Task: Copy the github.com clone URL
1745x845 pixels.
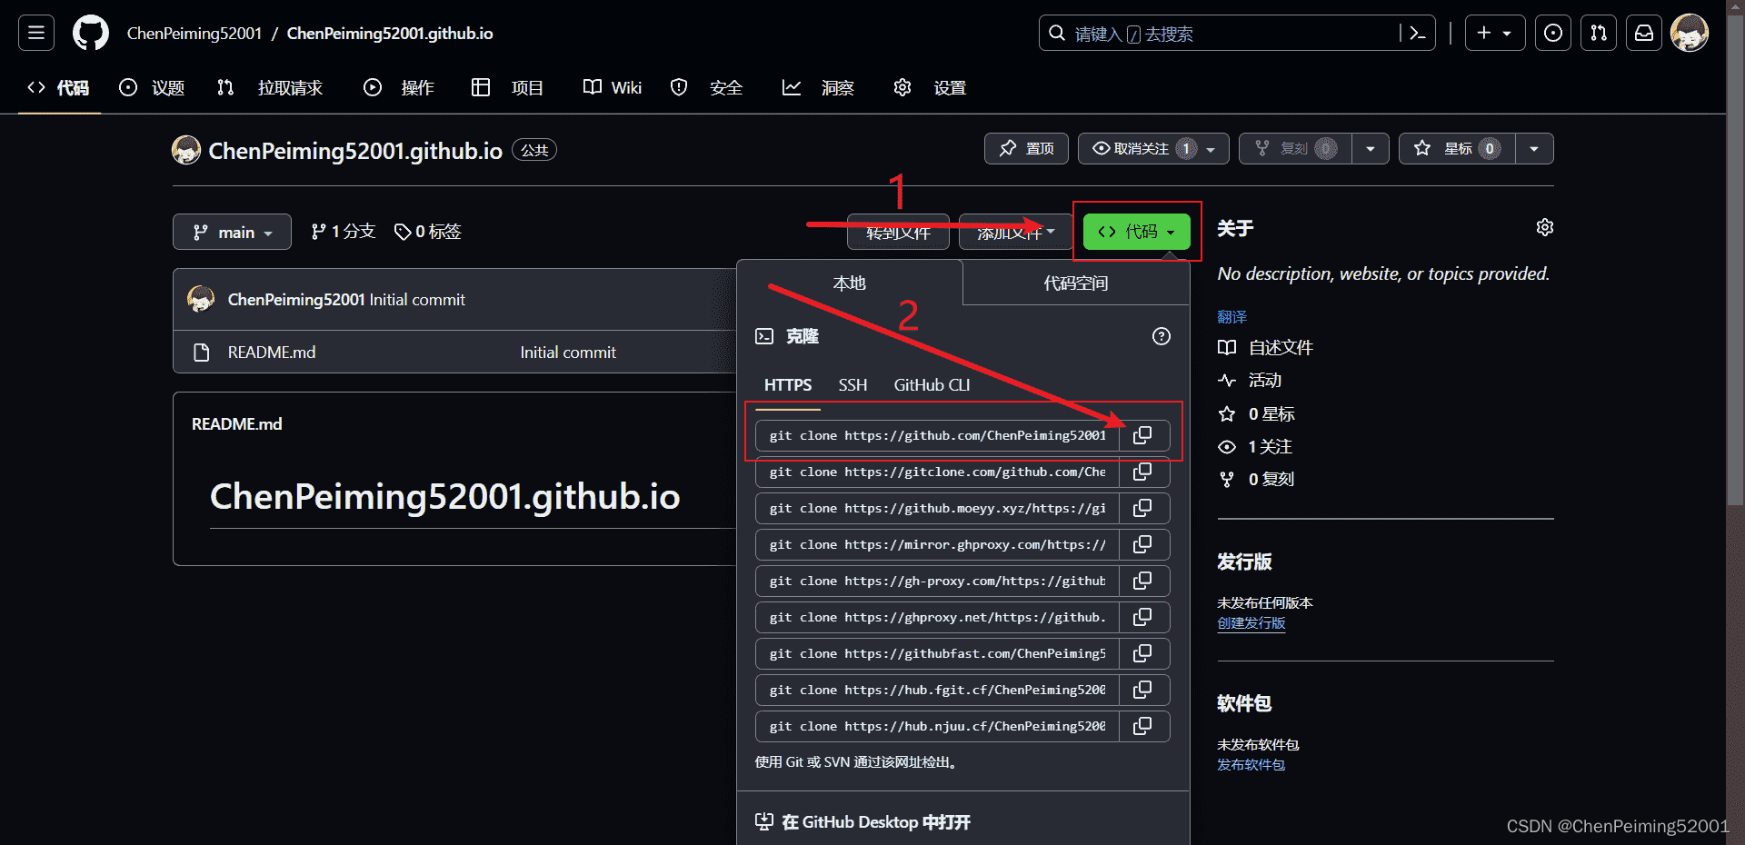Action: pos(1143,435)
